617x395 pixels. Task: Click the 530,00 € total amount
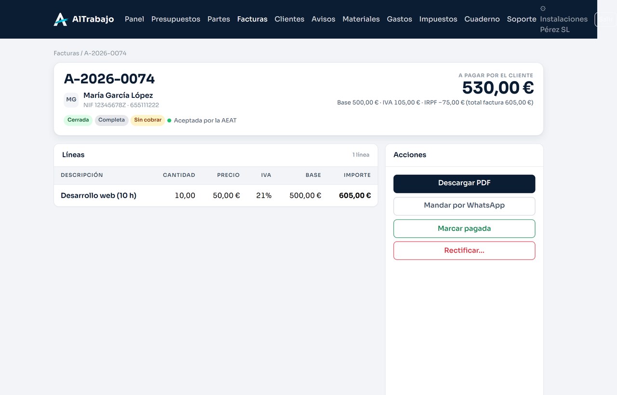498,88
